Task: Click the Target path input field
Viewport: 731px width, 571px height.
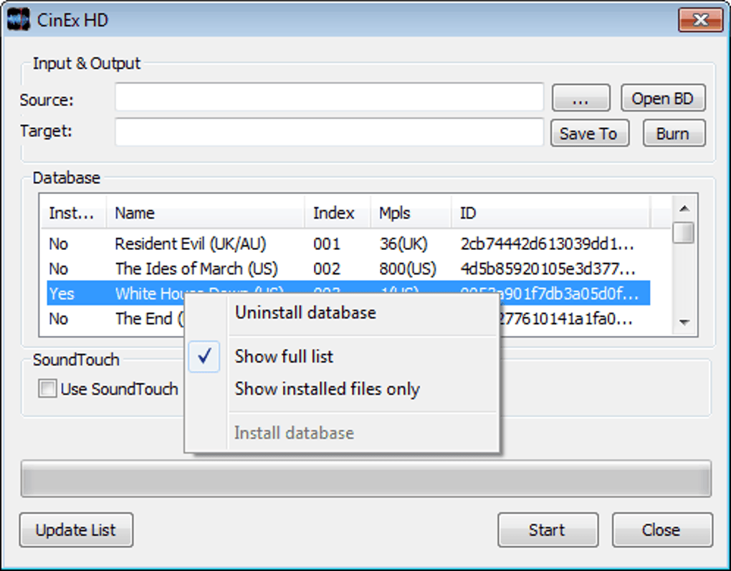Action: (329, 132)
